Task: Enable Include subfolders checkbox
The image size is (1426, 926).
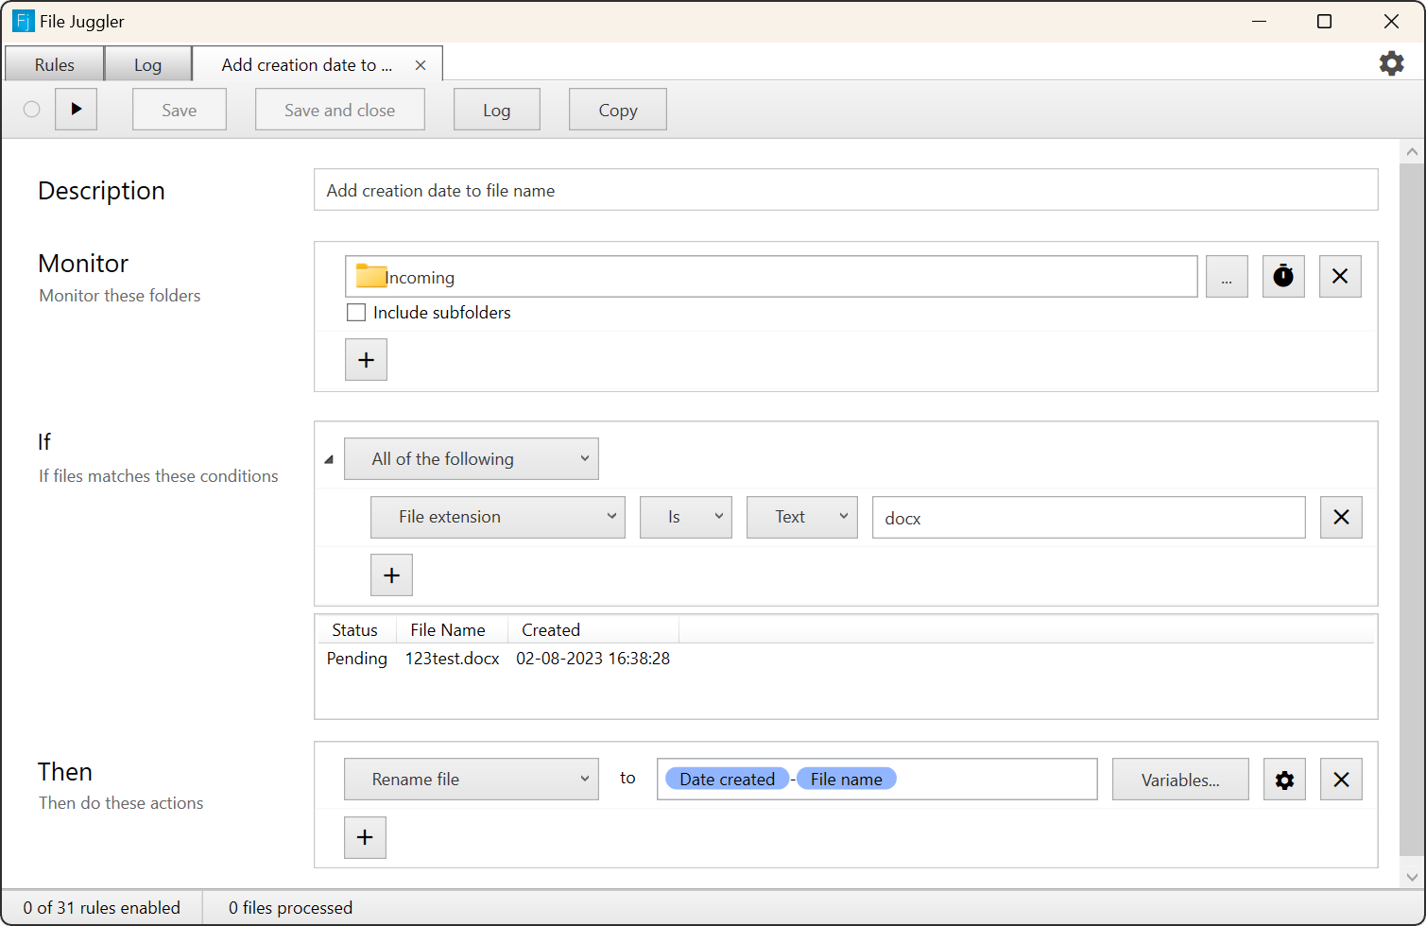Action: click(356, 313)
